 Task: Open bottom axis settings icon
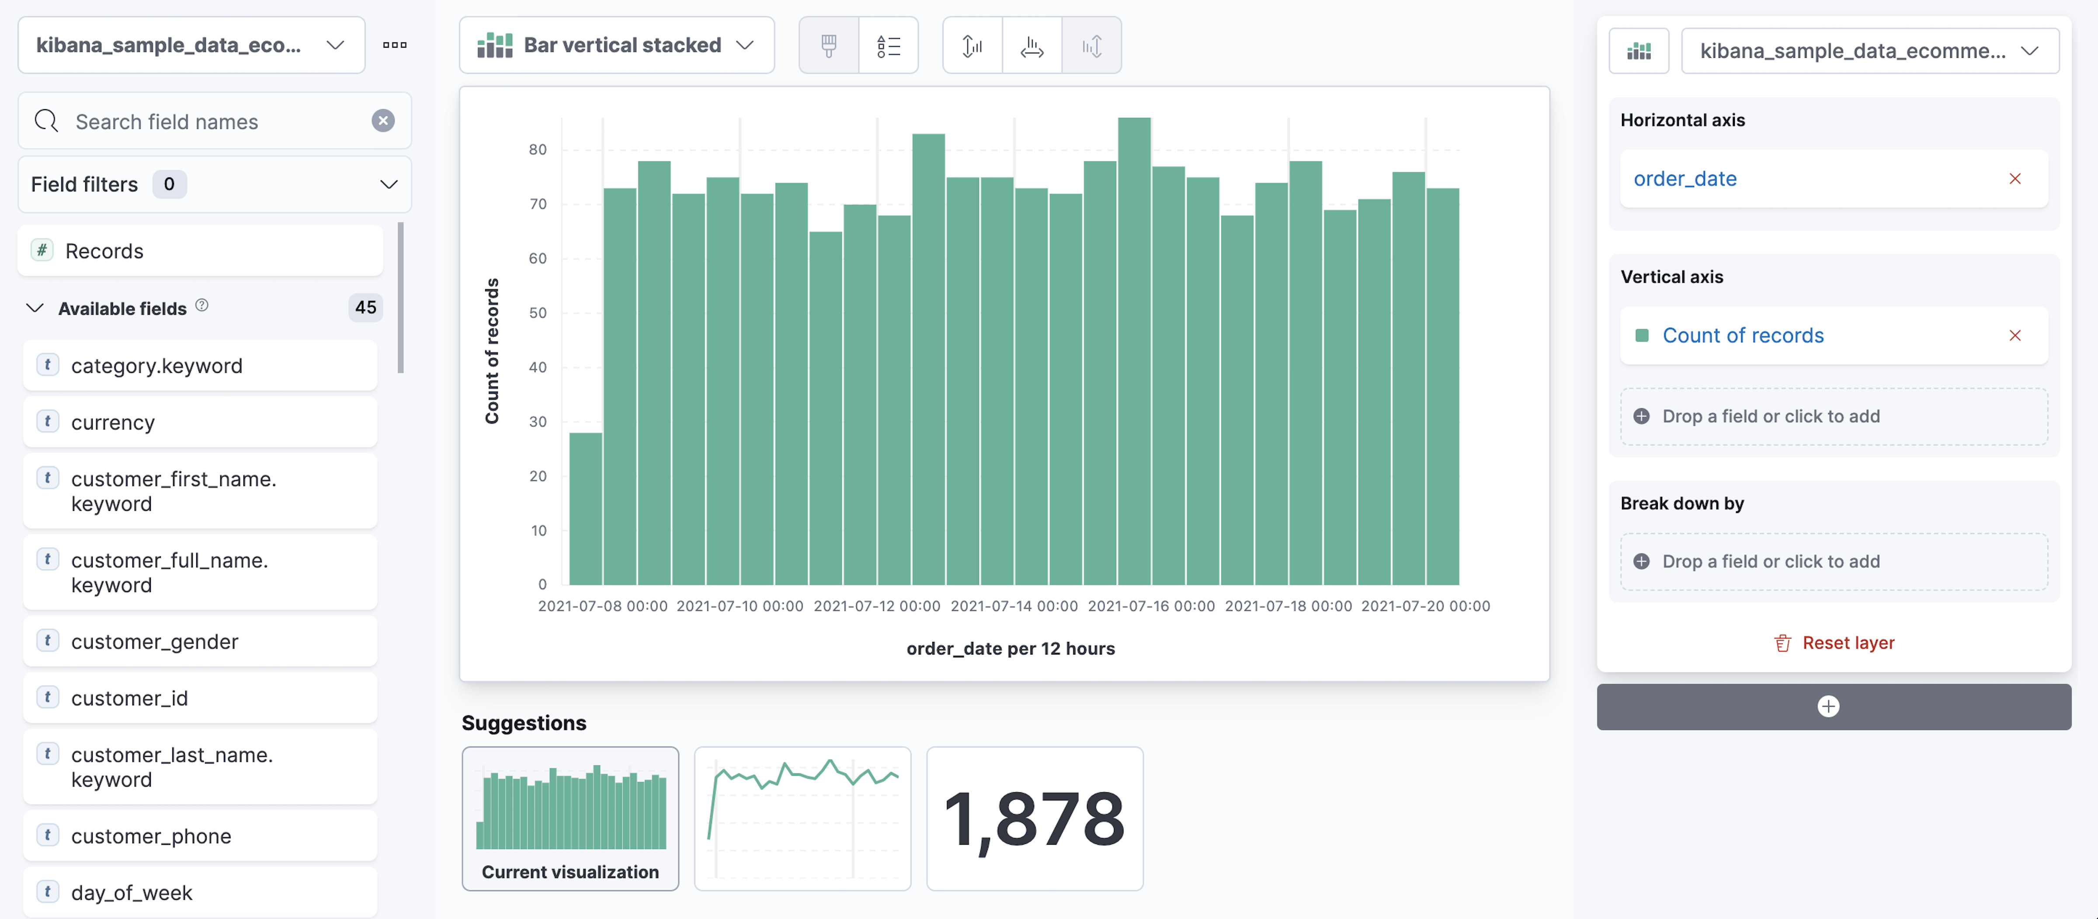(x=1031, y=45)
